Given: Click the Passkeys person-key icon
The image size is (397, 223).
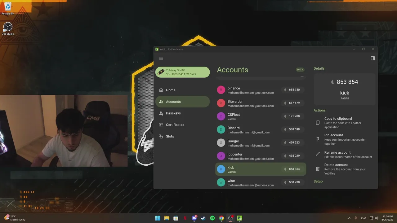Looking at the screenshot, I should 161,113.
